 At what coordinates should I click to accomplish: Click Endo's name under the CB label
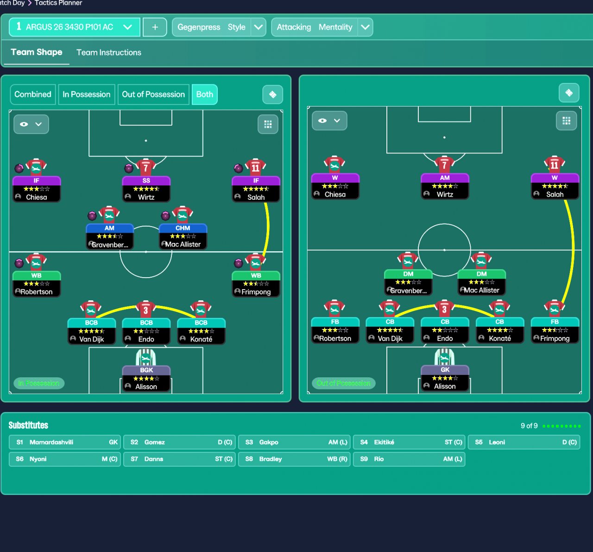[445, 339]
